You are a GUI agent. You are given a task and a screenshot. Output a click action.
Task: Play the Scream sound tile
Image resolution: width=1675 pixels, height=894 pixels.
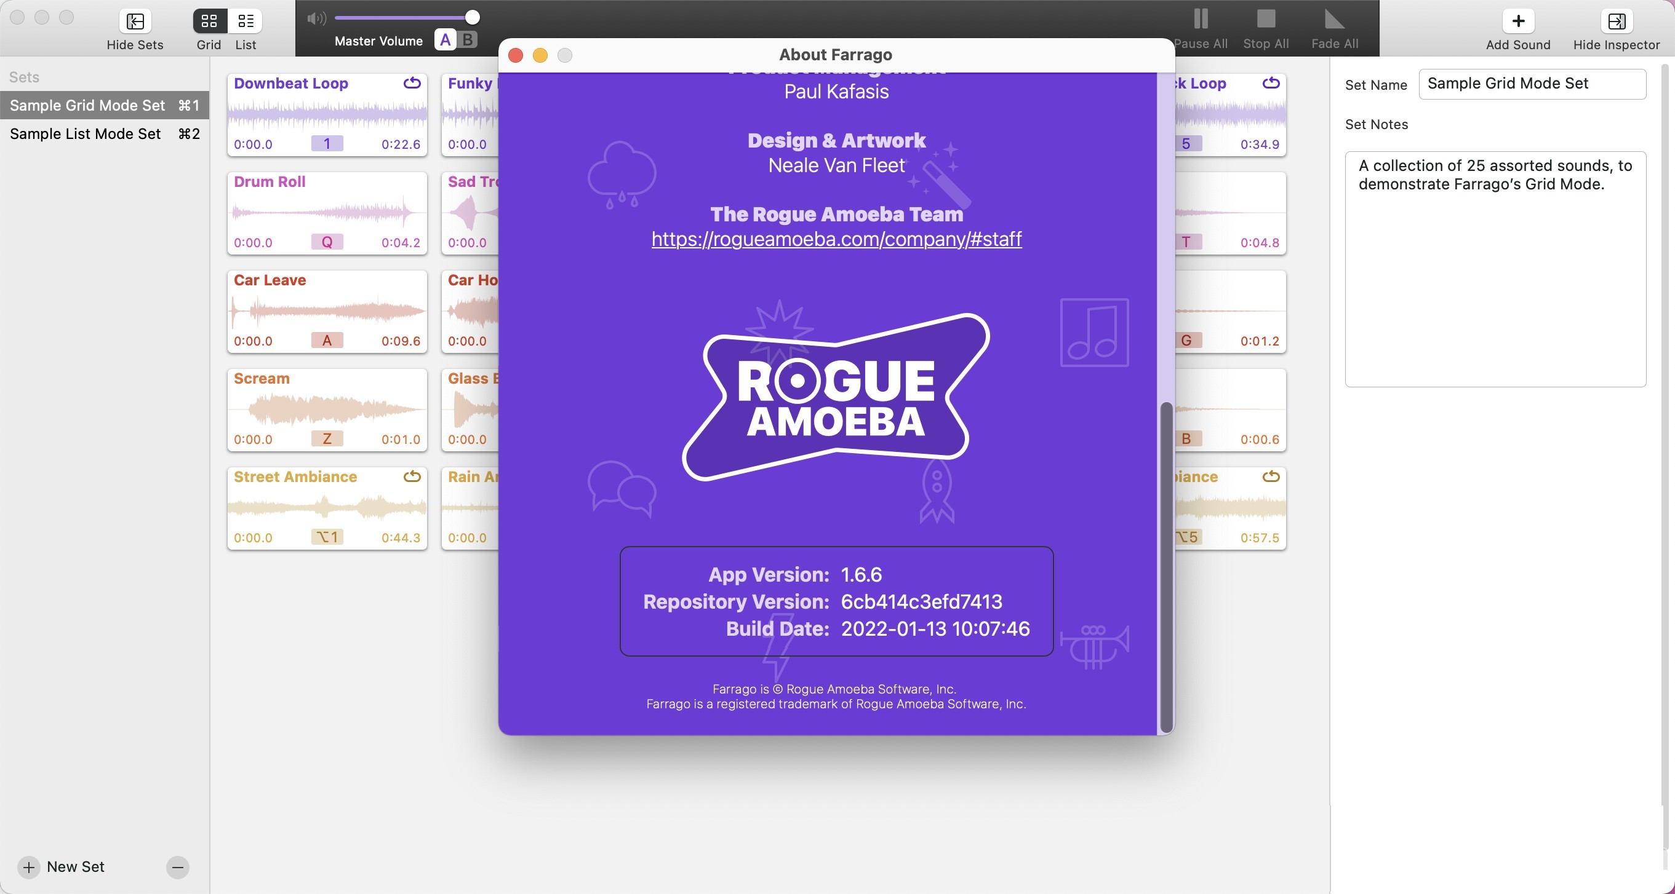point(327,409)
